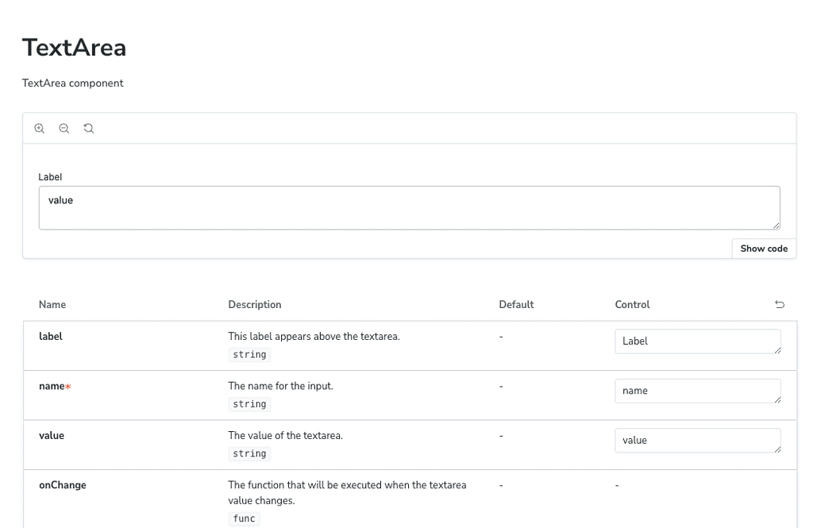Click the onChange function description text
The image size is (813, 528).
click(347, 493)
